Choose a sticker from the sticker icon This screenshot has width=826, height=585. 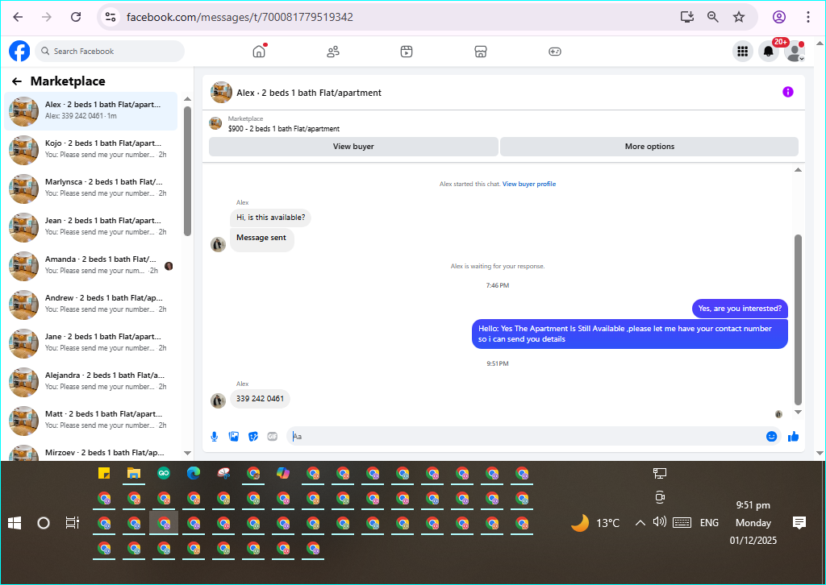(253, 437)
